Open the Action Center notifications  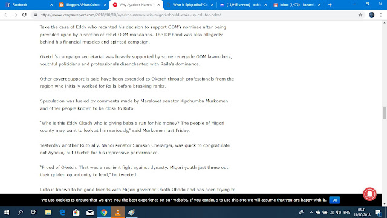(x=379, y=213)
